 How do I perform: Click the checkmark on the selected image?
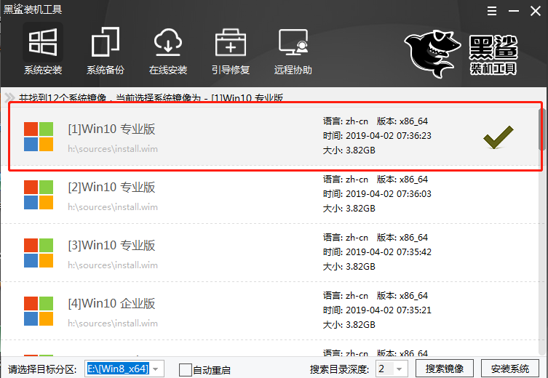click(499, 137)
